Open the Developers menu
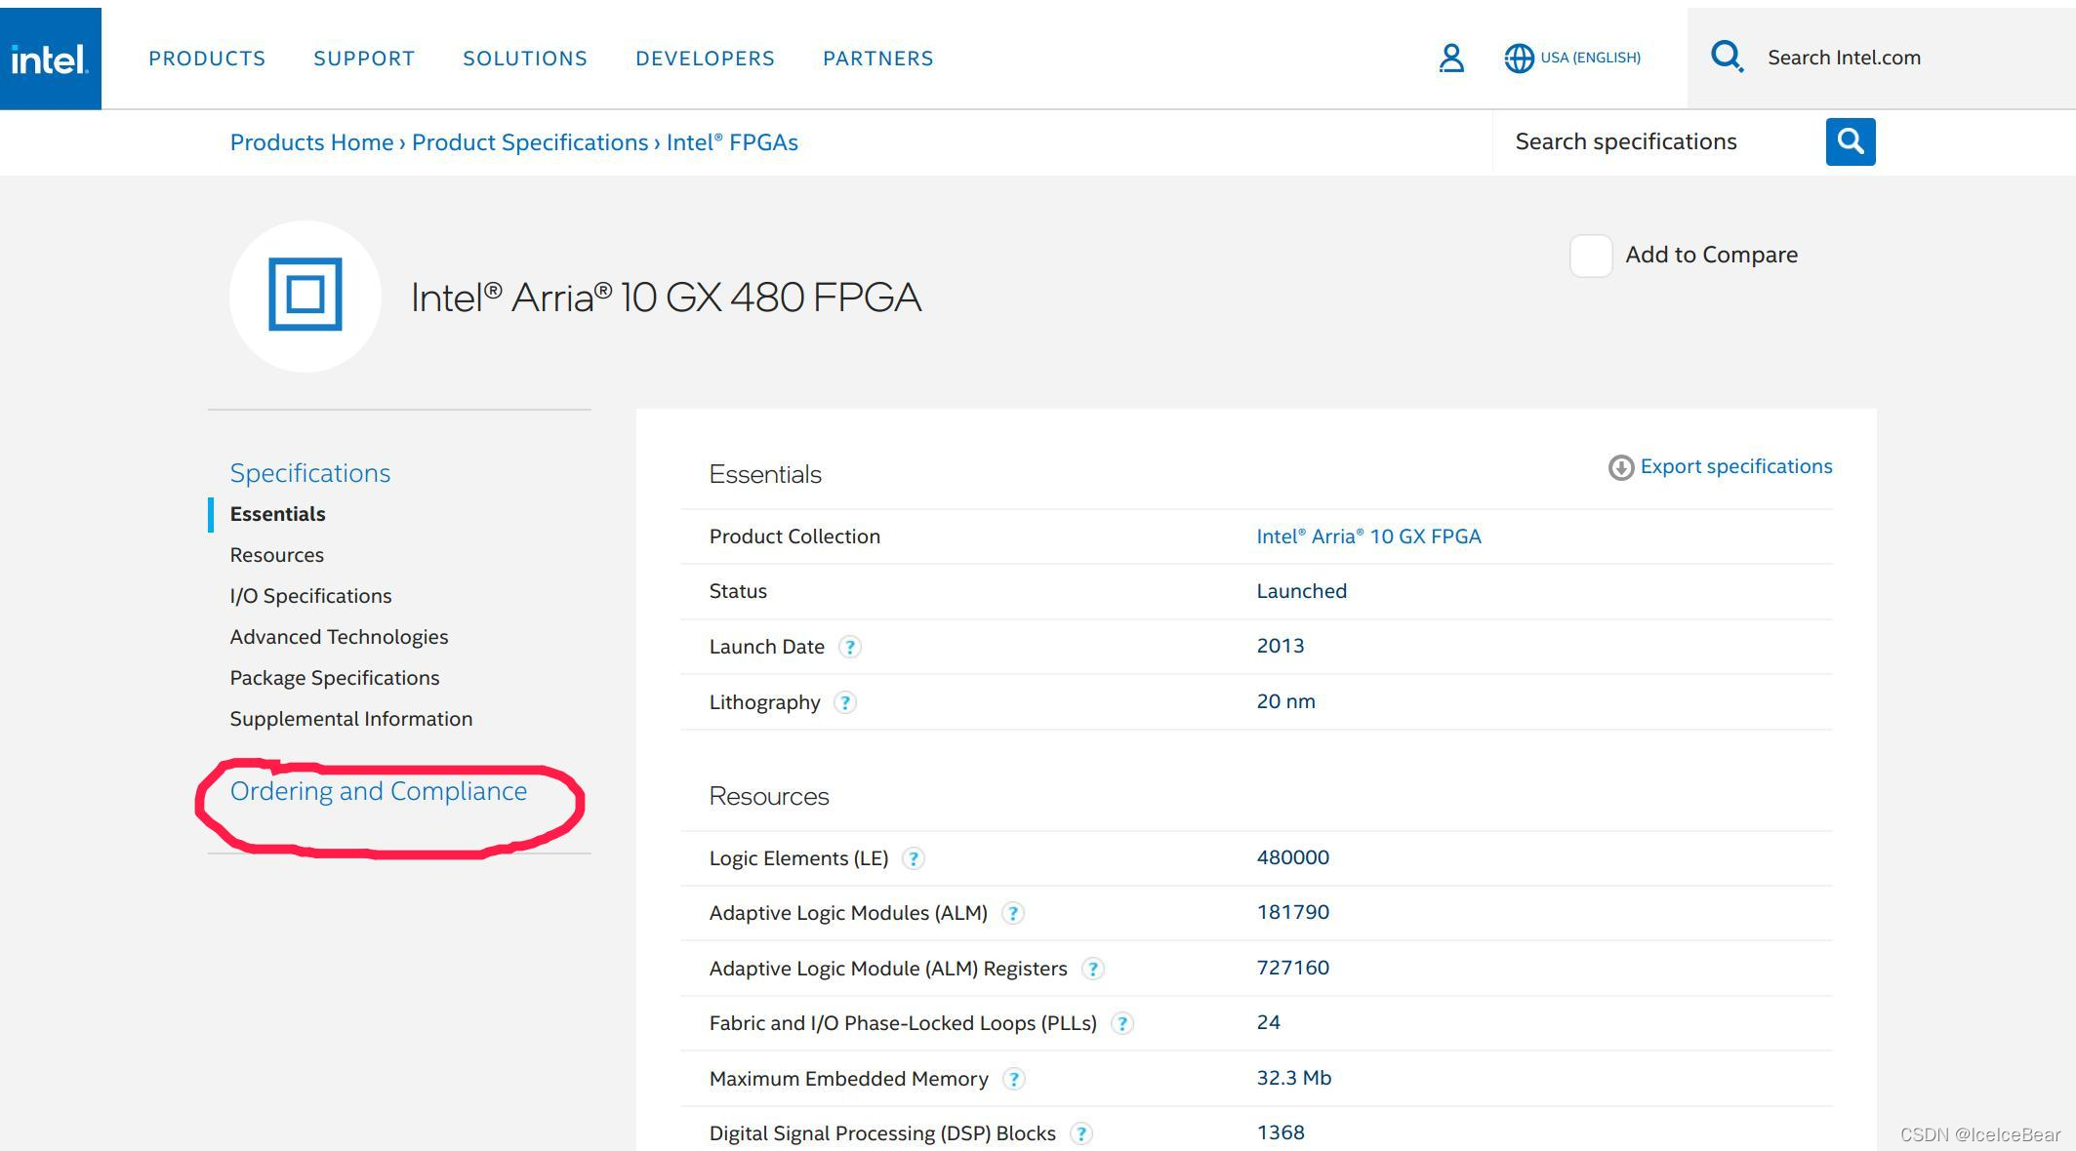The height and width of the screenshot is (1151, 2076). 705,59
